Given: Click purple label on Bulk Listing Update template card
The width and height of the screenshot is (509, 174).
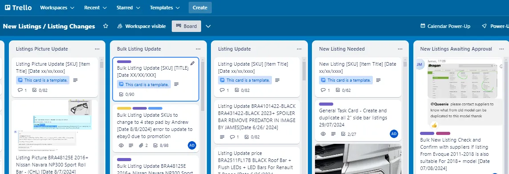Looking at the screenshot, I should coord(124,62).
